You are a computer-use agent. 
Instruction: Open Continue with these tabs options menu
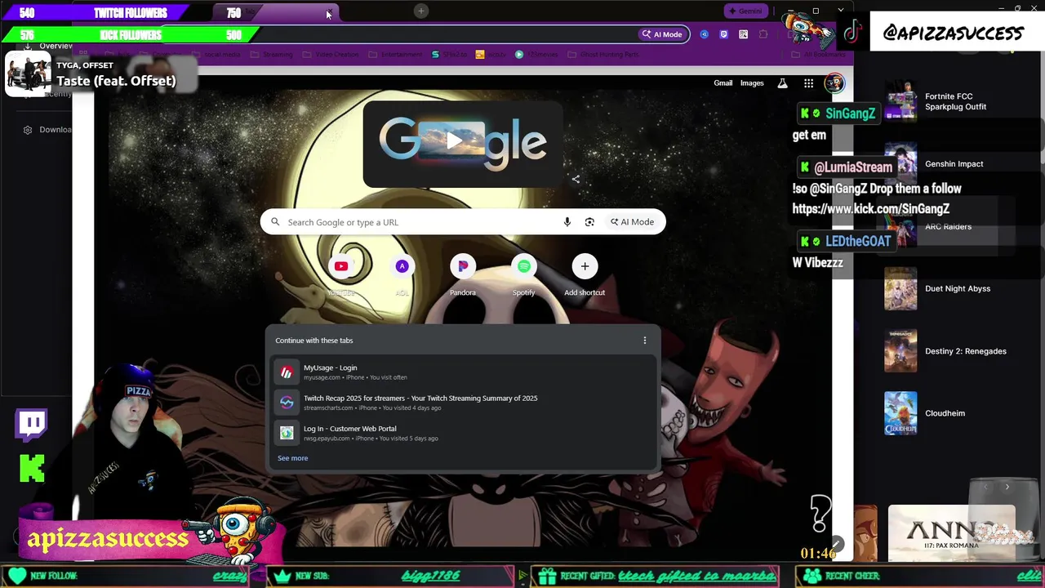(645, 341)
